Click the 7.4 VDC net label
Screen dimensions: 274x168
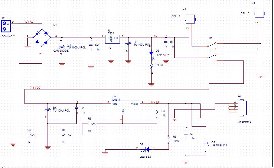tap(35, 88)
